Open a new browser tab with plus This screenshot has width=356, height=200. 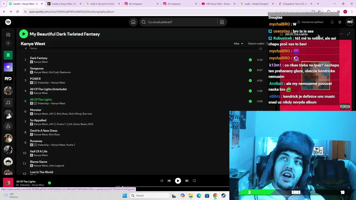coord(318,4)
